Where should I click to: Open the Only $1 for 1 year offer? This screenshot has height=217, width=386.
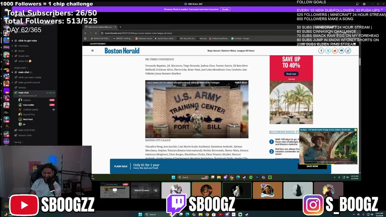pos(146,166)
